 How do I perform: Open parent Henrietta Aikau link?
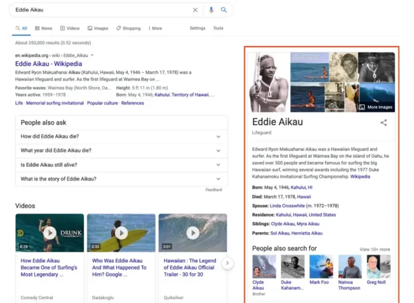pyautogui.click(x=307, y=233)
